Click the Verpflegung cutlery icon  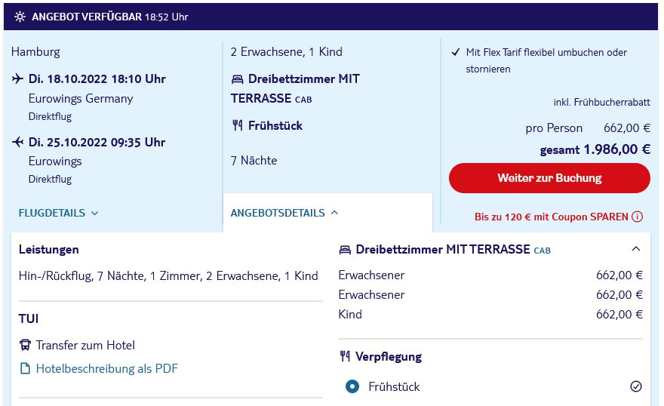[x=345, y=357]
